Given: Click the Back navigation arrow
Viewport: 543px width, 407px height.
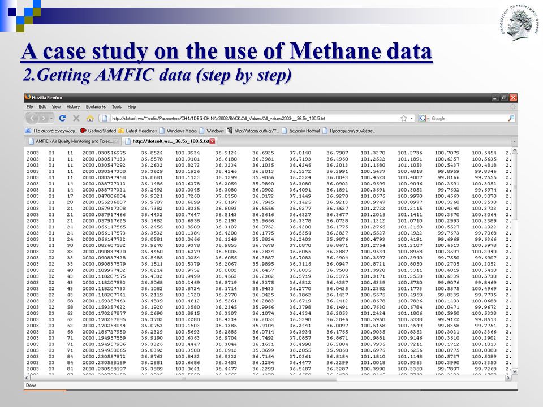Looking at the screenshot, I should point(32,118).
